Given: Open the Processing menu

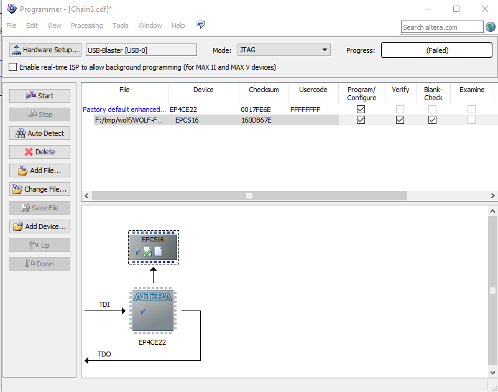Looking at the screenshot, I should 86,26.
